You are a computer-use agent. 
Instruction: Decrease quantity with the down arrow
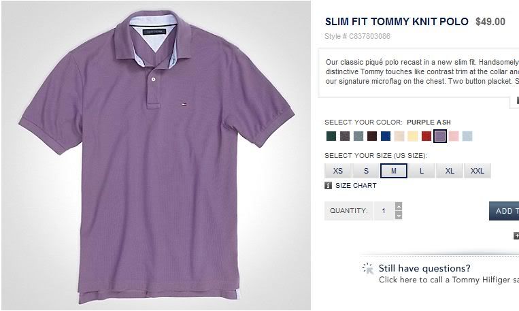point(399,215)
